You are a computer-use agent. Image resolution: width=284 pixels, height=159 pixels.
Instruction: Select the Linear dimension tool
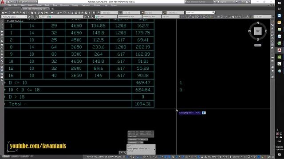[x=183, y=17]
